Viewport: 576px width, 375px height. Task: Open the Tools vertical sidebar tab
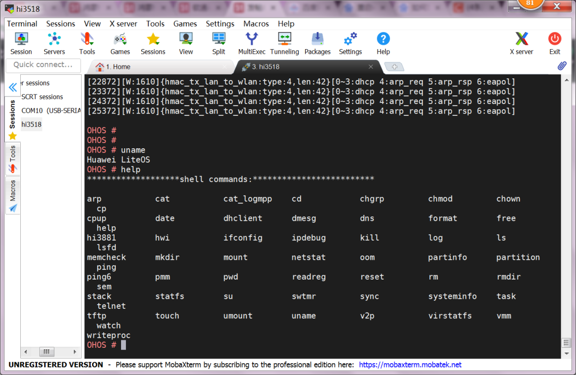(12, 159)
